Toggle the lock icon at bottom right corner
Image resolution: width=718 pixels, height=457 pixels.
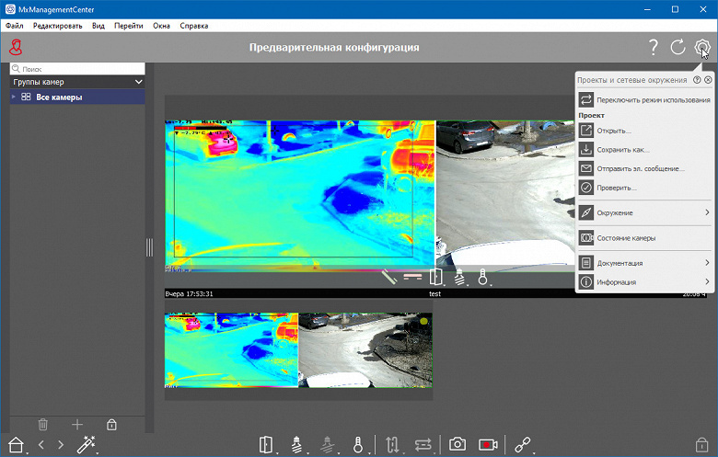coord(701,444)
